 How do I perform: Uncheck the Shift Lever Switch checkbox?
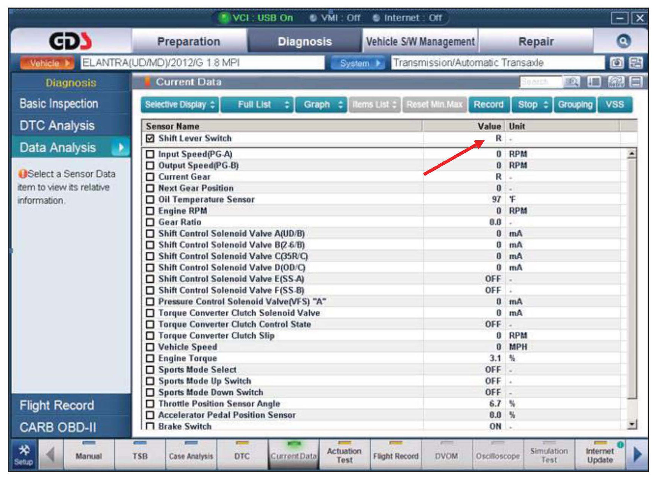(x=150, y=138)
